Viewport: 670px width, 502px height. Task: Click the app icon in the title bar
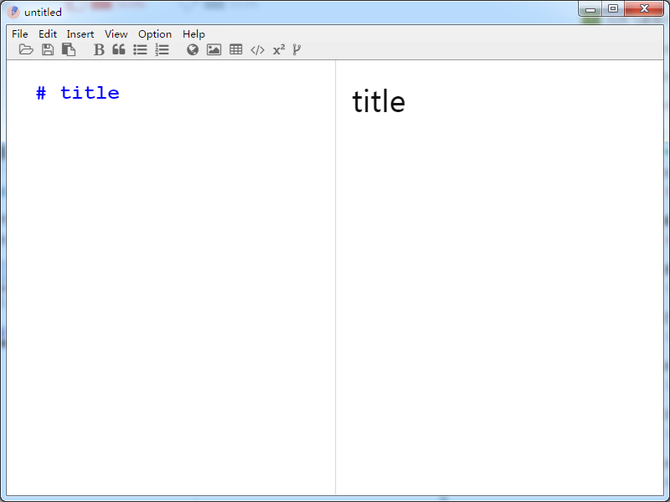point(13,12)
